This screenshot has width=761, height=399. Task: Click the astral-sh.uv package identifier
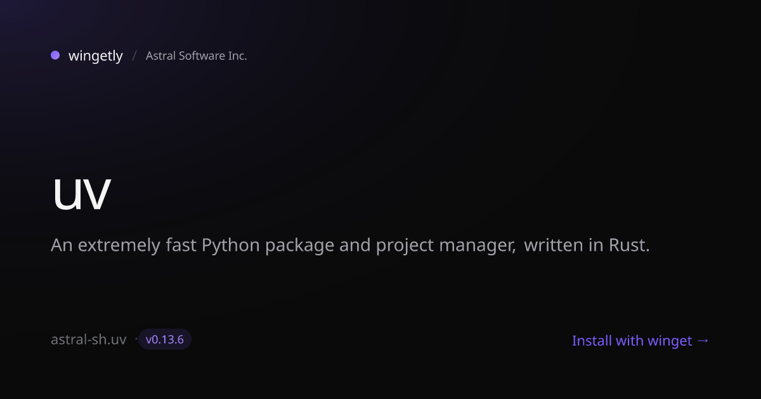click(89, 339)
